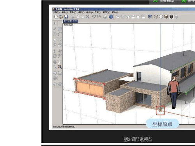
Task: Select the Rectangle tool
Action: pos(60,29)
